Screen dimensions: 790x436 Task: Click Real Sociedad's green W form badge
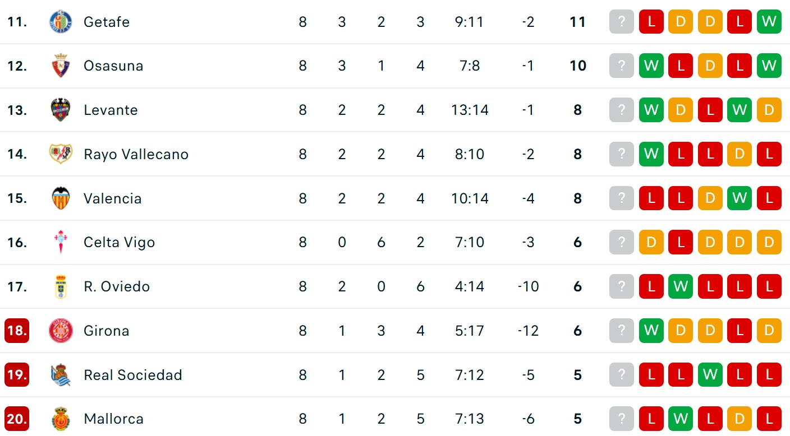coord(710,375)
